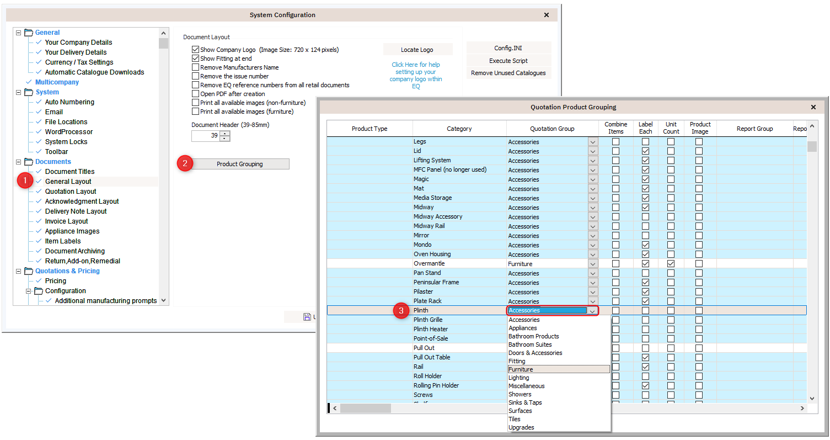Choose Furniture from the dropdown list
This screenshot has height=440, width=830.
[559, 369]
